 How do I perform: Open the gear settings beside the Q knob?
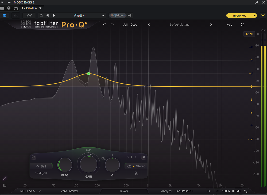coord(103,158)
